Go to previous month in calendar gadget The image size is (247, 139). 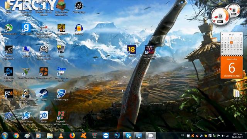(222, 34)
